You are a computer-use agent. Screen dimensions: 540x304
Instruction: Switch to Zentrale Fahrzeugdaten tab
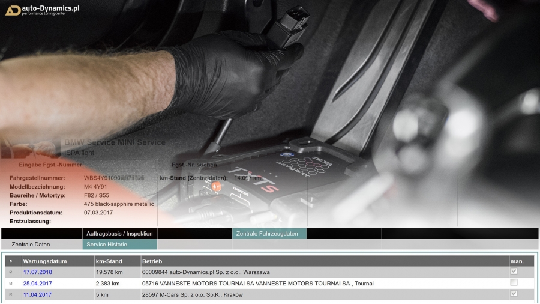coord(269,233)
